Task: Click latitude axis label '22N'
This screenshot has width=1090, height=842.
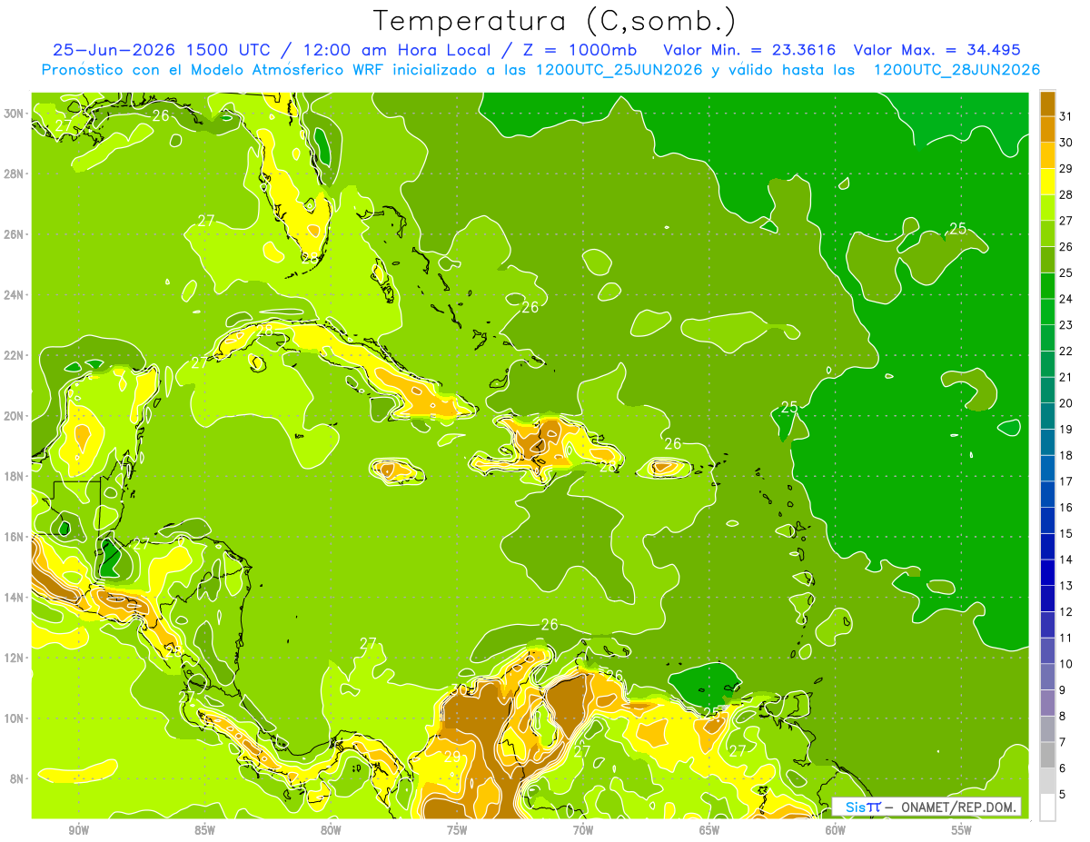Action: coord(14,355)
